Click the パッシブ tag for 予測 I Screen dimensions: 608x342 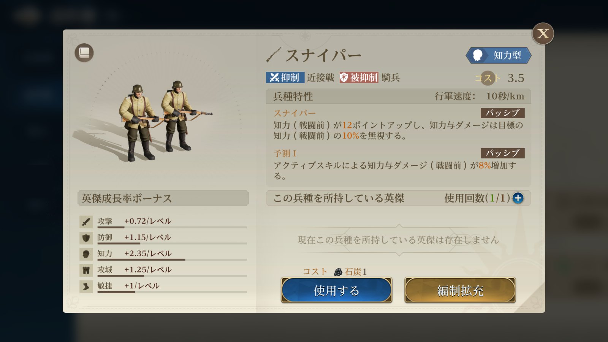[x=502, y=153]
